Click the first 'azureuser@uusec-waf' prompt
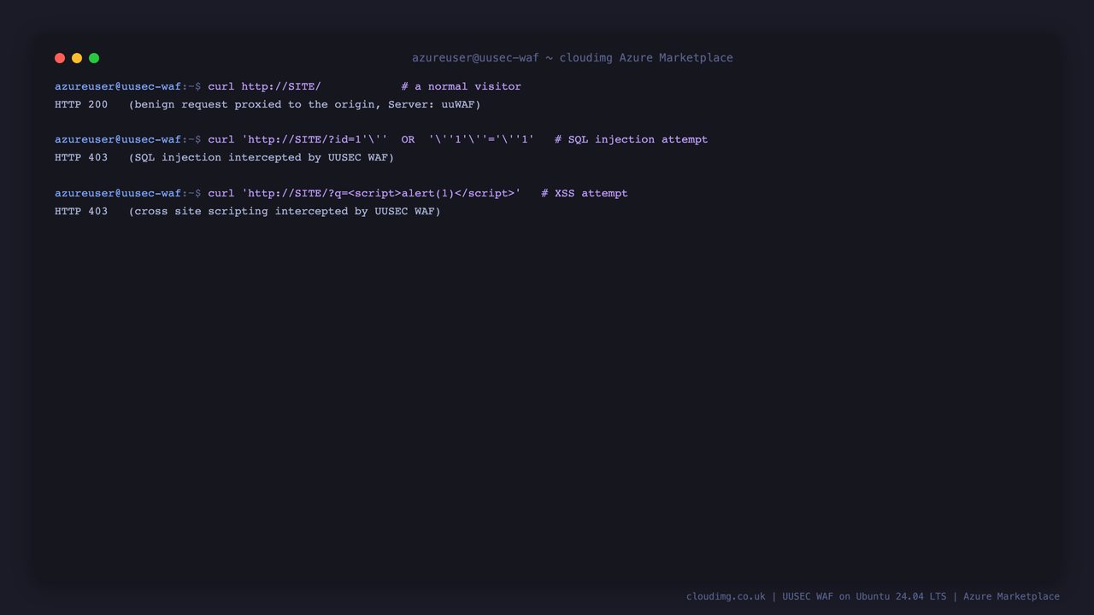The height and width of the screenshot is (615, 1094). pyautogui.click(x=118, y=86)
